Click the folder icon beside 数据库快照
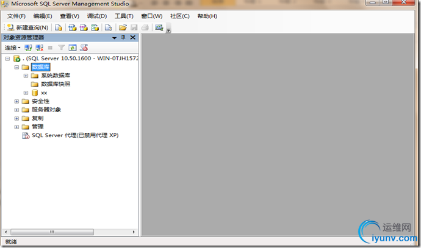 (35, 84)
